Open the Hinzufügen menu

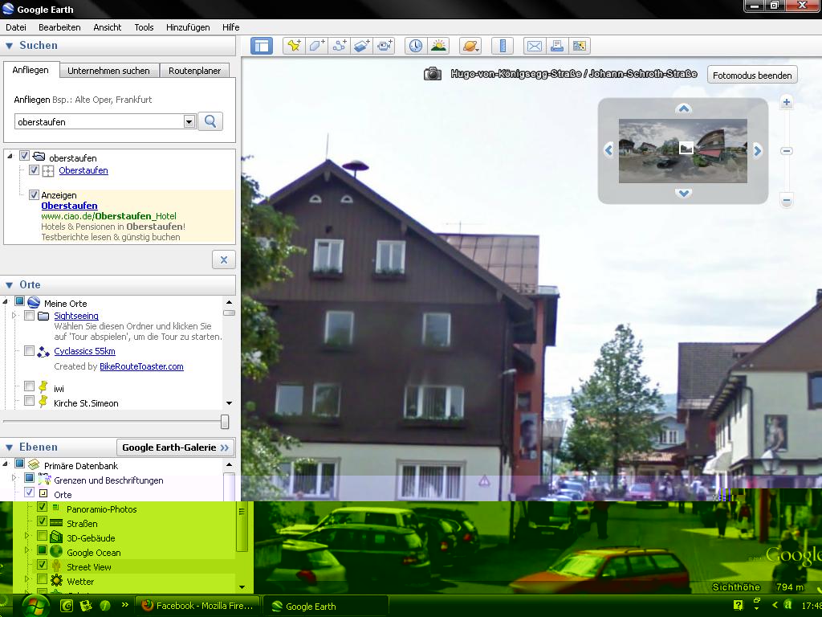click(x=188, y=27)
